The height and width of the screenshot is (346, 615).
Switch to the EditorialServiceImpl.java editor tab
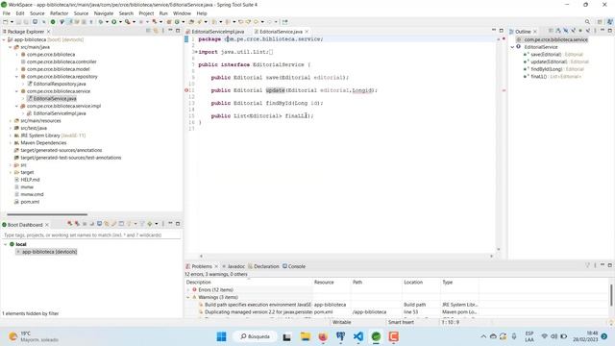click(x=217, y=32)
